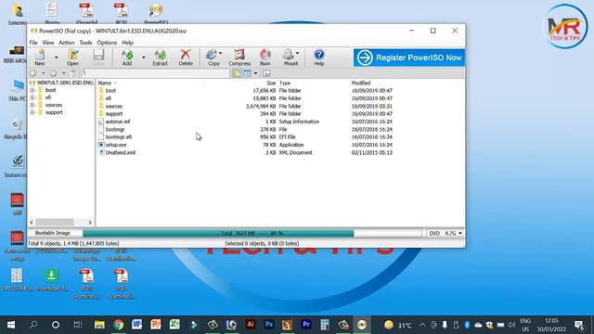The image size is (594, 334).
Task: Open the dropdown arrow next to New
Action: point(56,58)
